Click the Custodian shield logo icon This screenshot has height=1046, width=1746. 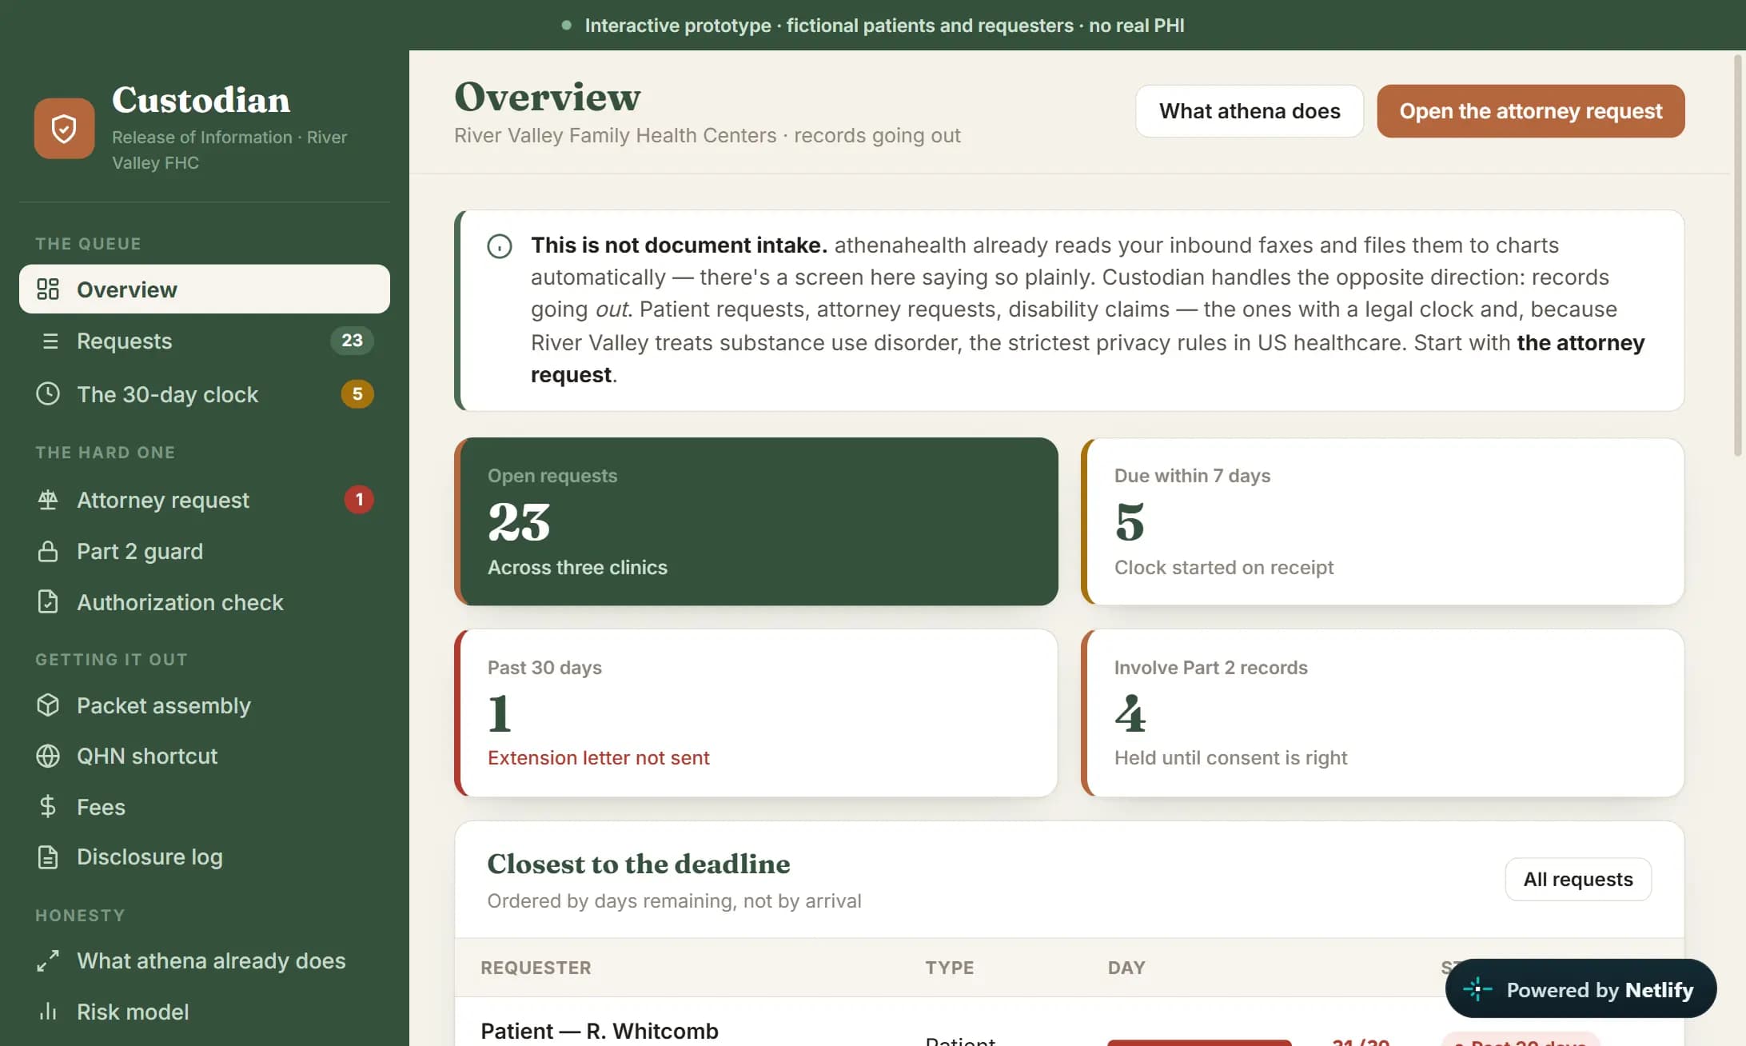[64, 128]
